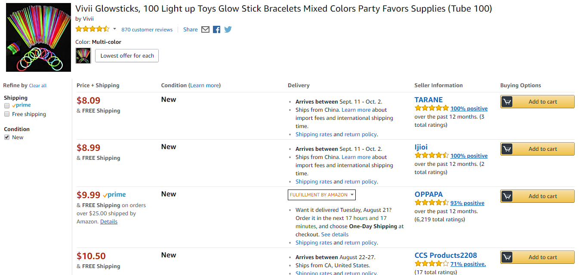Check the Free shipping filter
Image resolution: width=579 pixels, height=275 pixels.
[7, 114]
